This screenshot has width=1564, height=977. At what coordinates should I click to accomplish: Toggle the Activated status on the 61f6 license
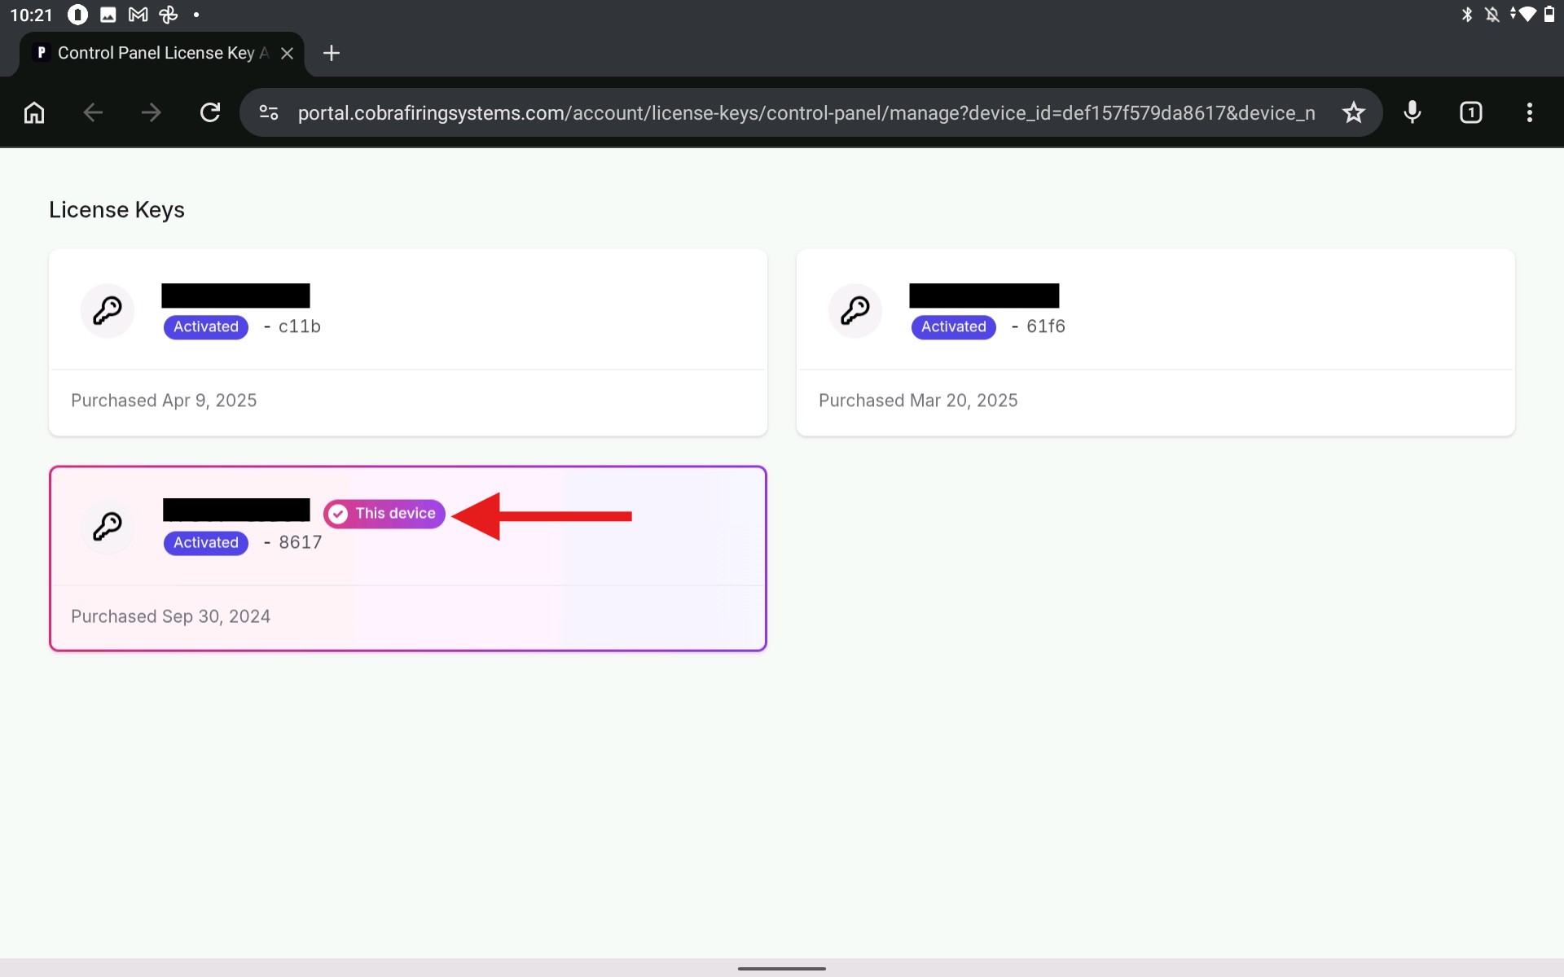[x=952, y=326]
